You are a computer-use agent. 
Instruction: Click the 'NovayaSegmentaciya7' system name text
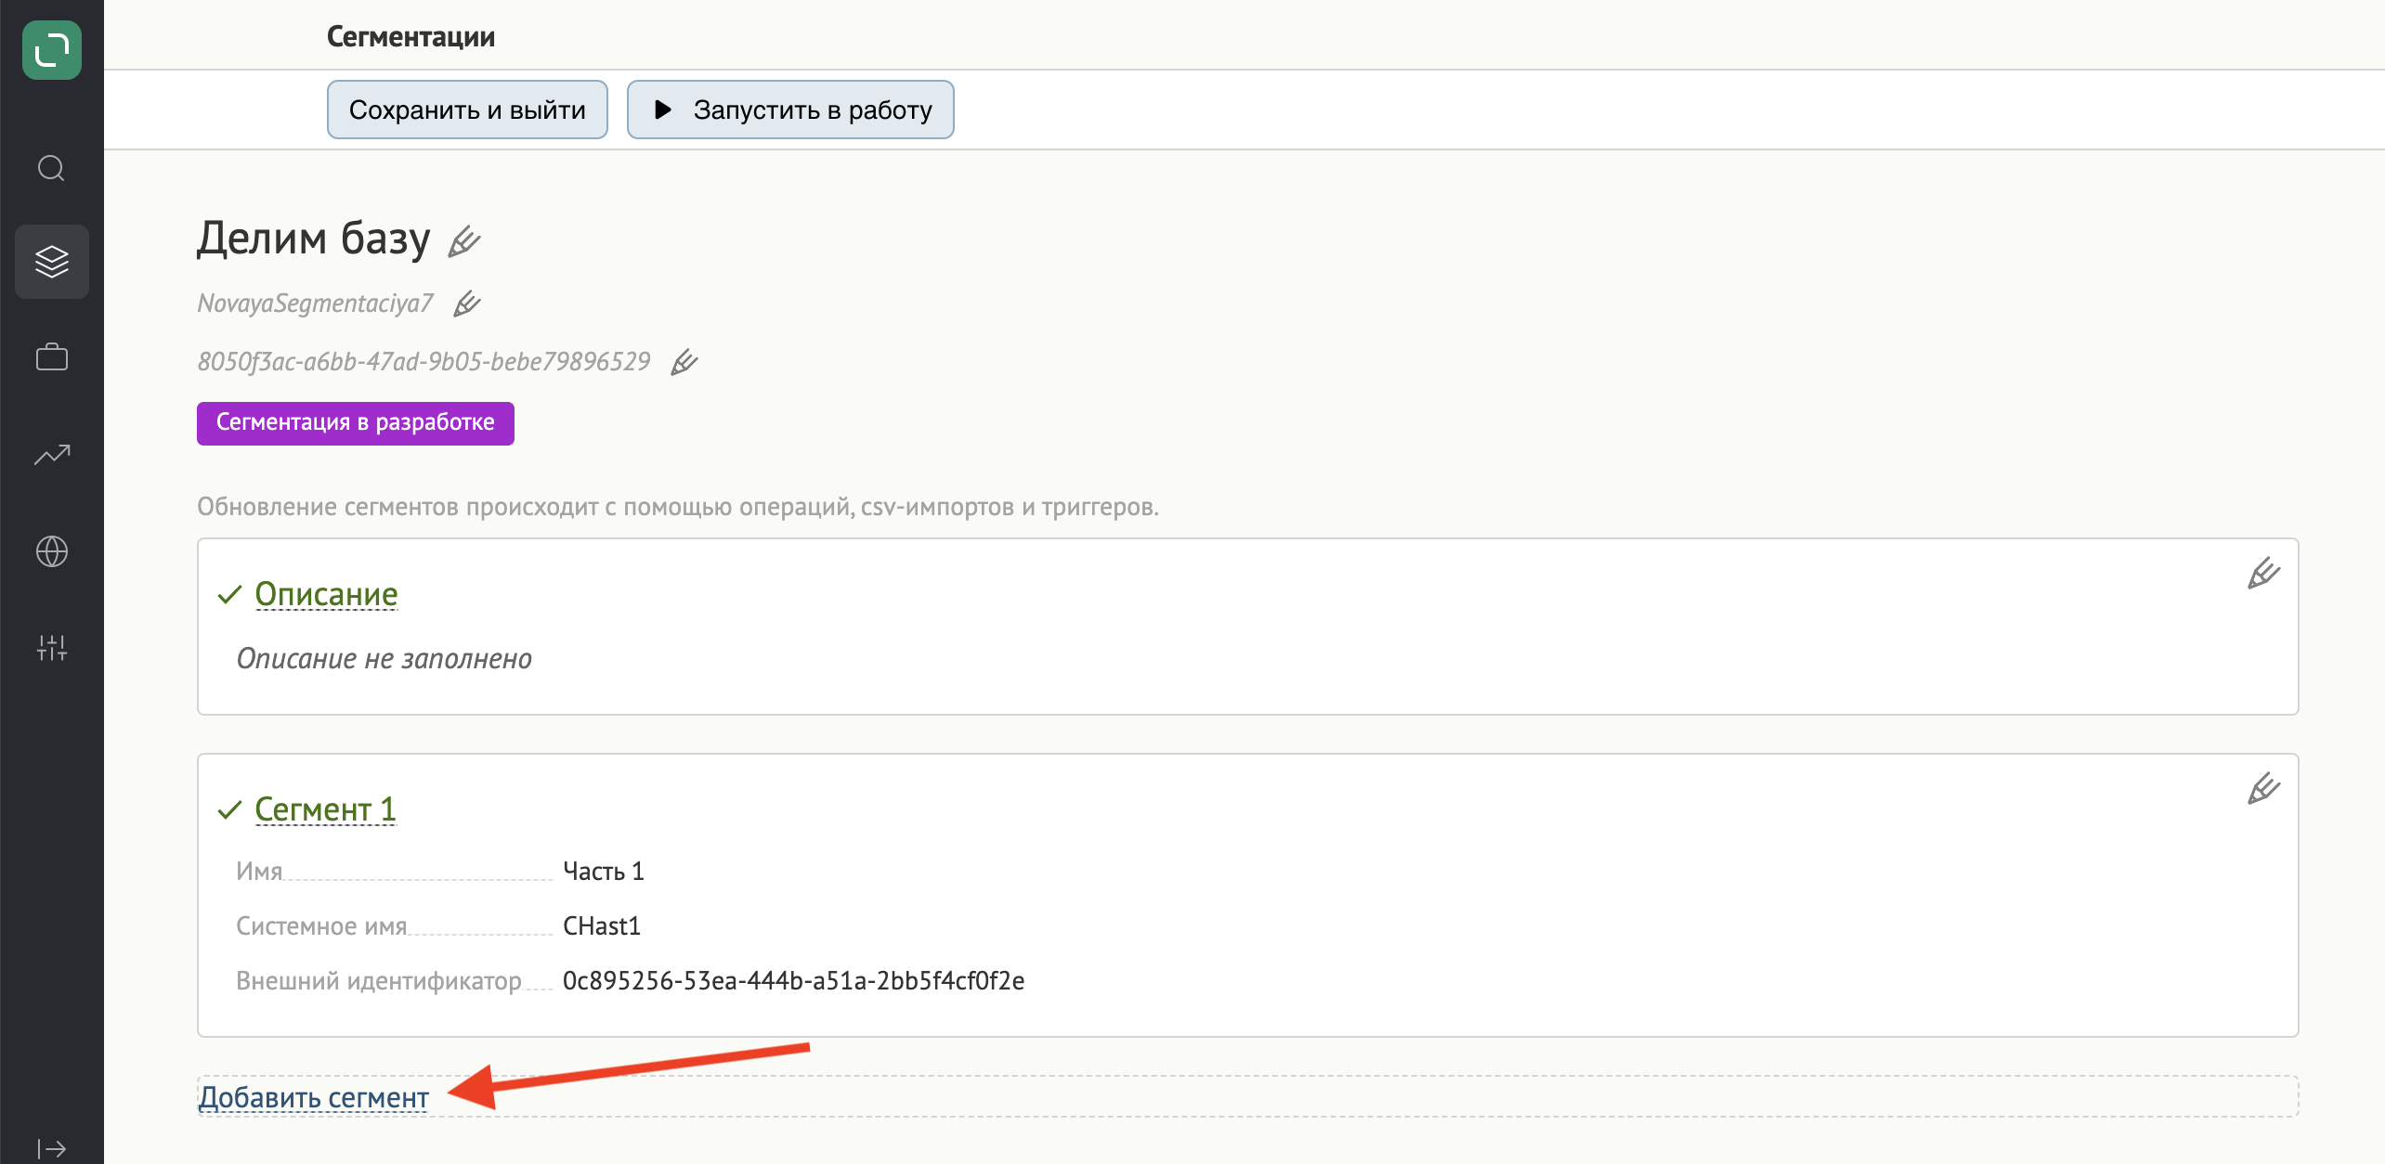316,304
